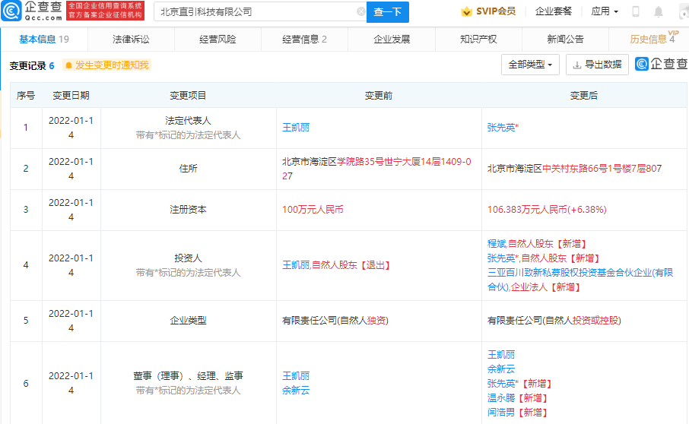This screenshot has height=424, width=689.
Task: Open 三亚百川致新私募股权投资基金 investor link
Action: click(579, 273)
